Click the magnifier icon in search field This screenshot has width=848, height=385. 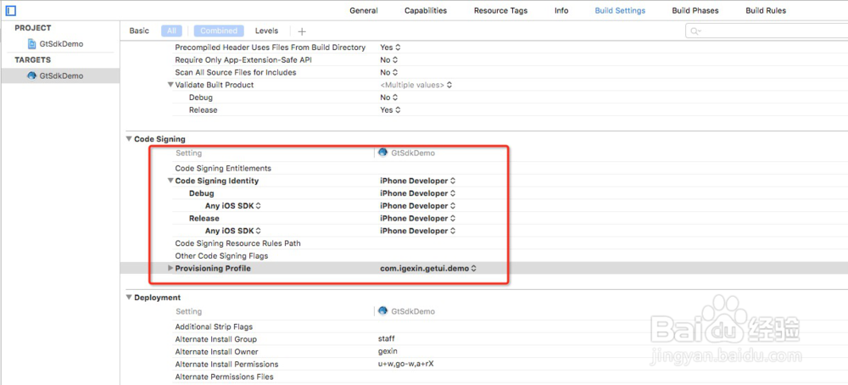695,31
